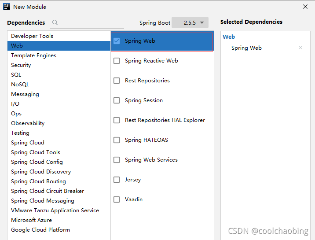Enable the Jersey dependency checkbox
This screenshot has width=315, height=240.
tap(117, 180)
